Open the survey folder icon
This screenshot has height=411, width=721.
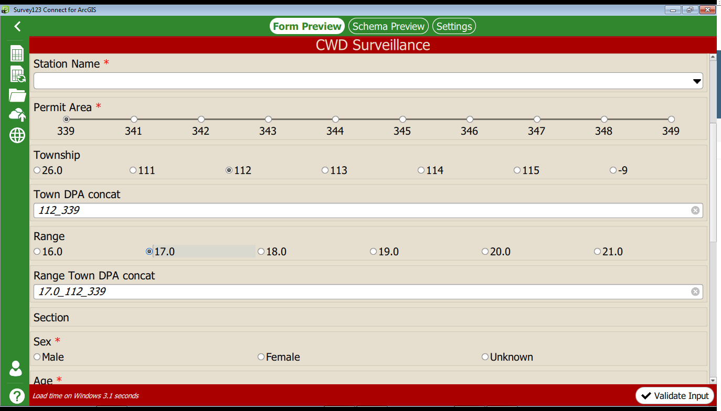click(x=17, y=95)
